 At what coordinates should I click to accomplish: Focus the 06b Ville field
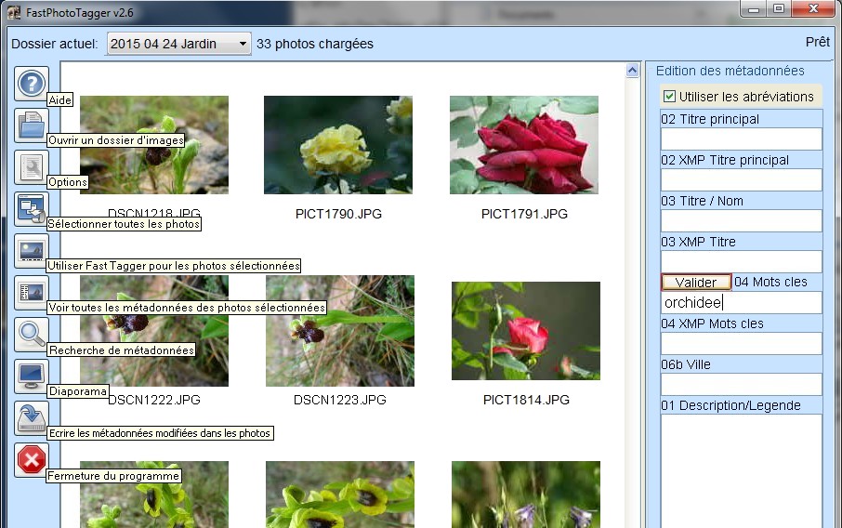[741, 384]
